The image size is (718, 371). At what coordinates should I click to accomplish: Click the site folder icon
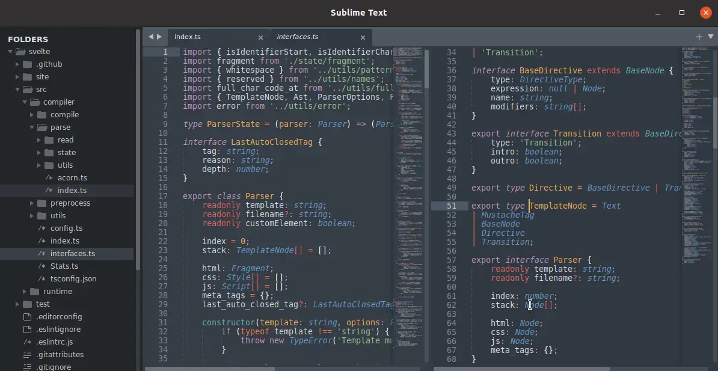[28, 77]
